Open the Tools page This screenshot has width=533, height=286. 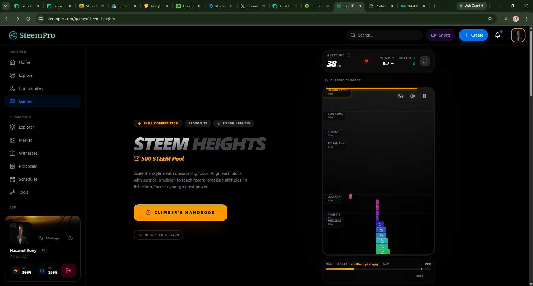click(42, 192)
